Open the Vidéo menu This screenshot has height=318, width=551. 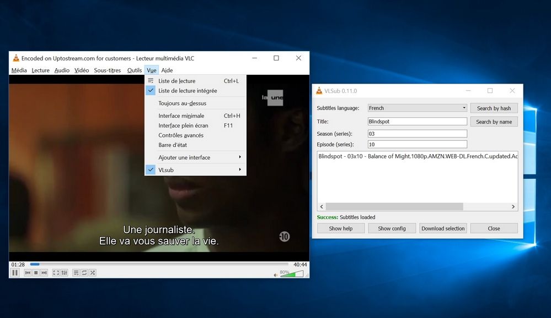[x=82, y=70]
